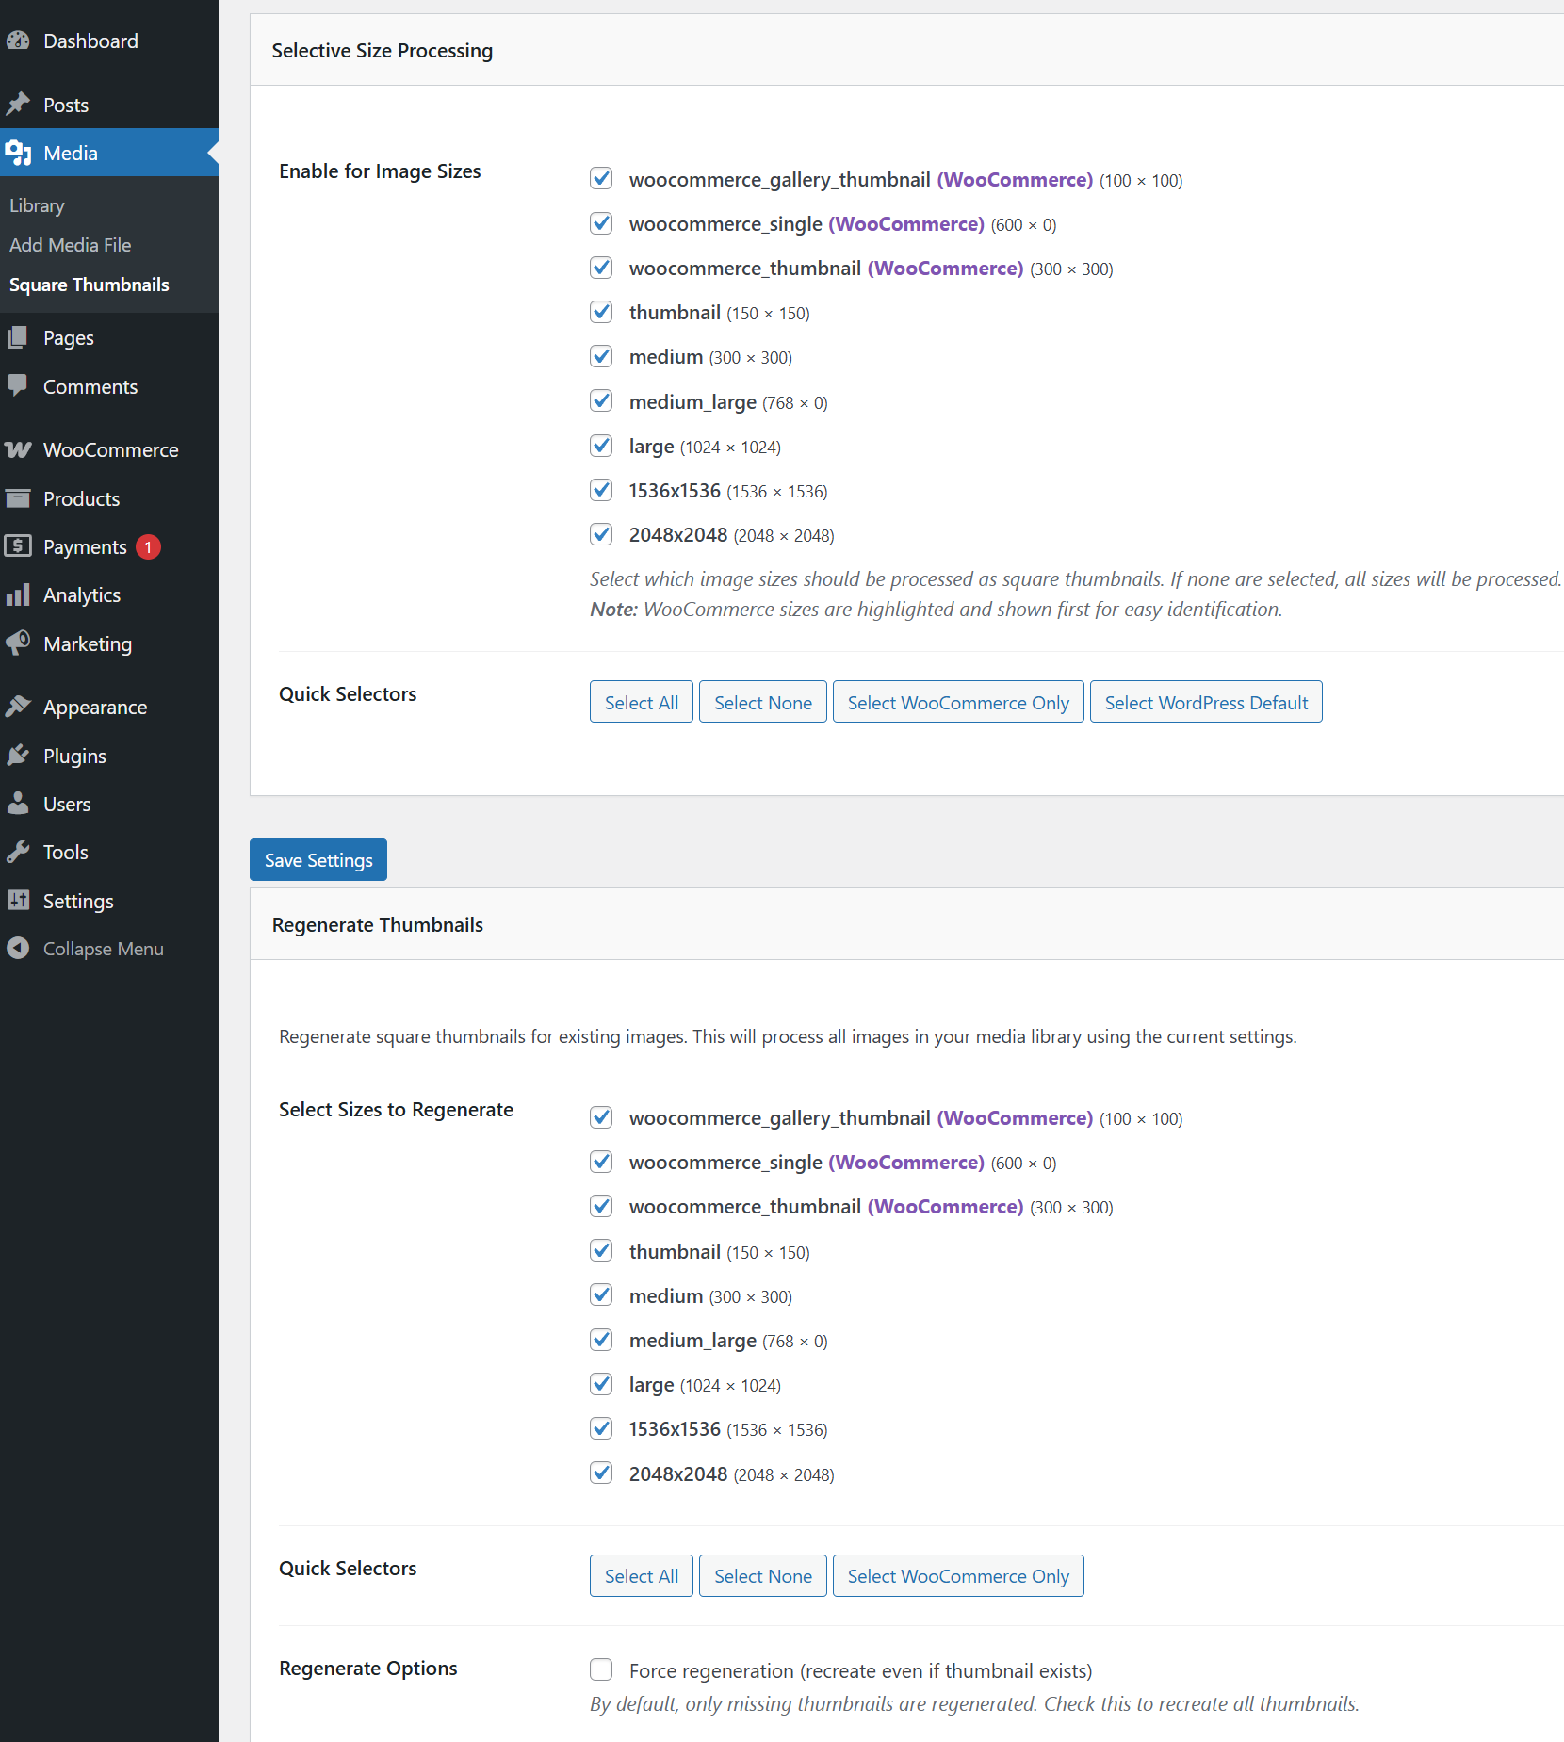Screen dimensions: 1564x1742
Task: Click the Products archive box icon
Action: [x=18, y=498]
